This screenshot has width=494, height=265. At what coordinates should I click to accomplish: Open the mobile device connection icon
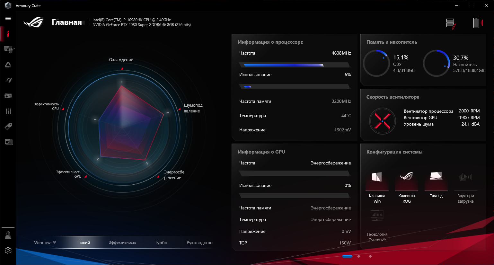(478, 22)
